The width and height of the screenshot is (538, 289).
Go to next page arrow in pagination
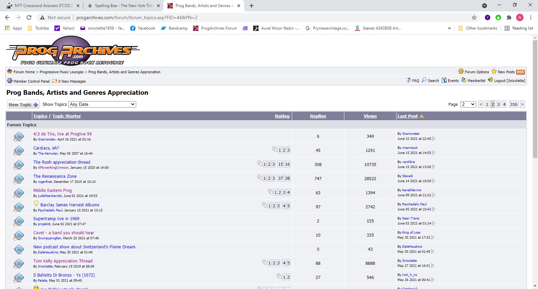pos(522,104)
